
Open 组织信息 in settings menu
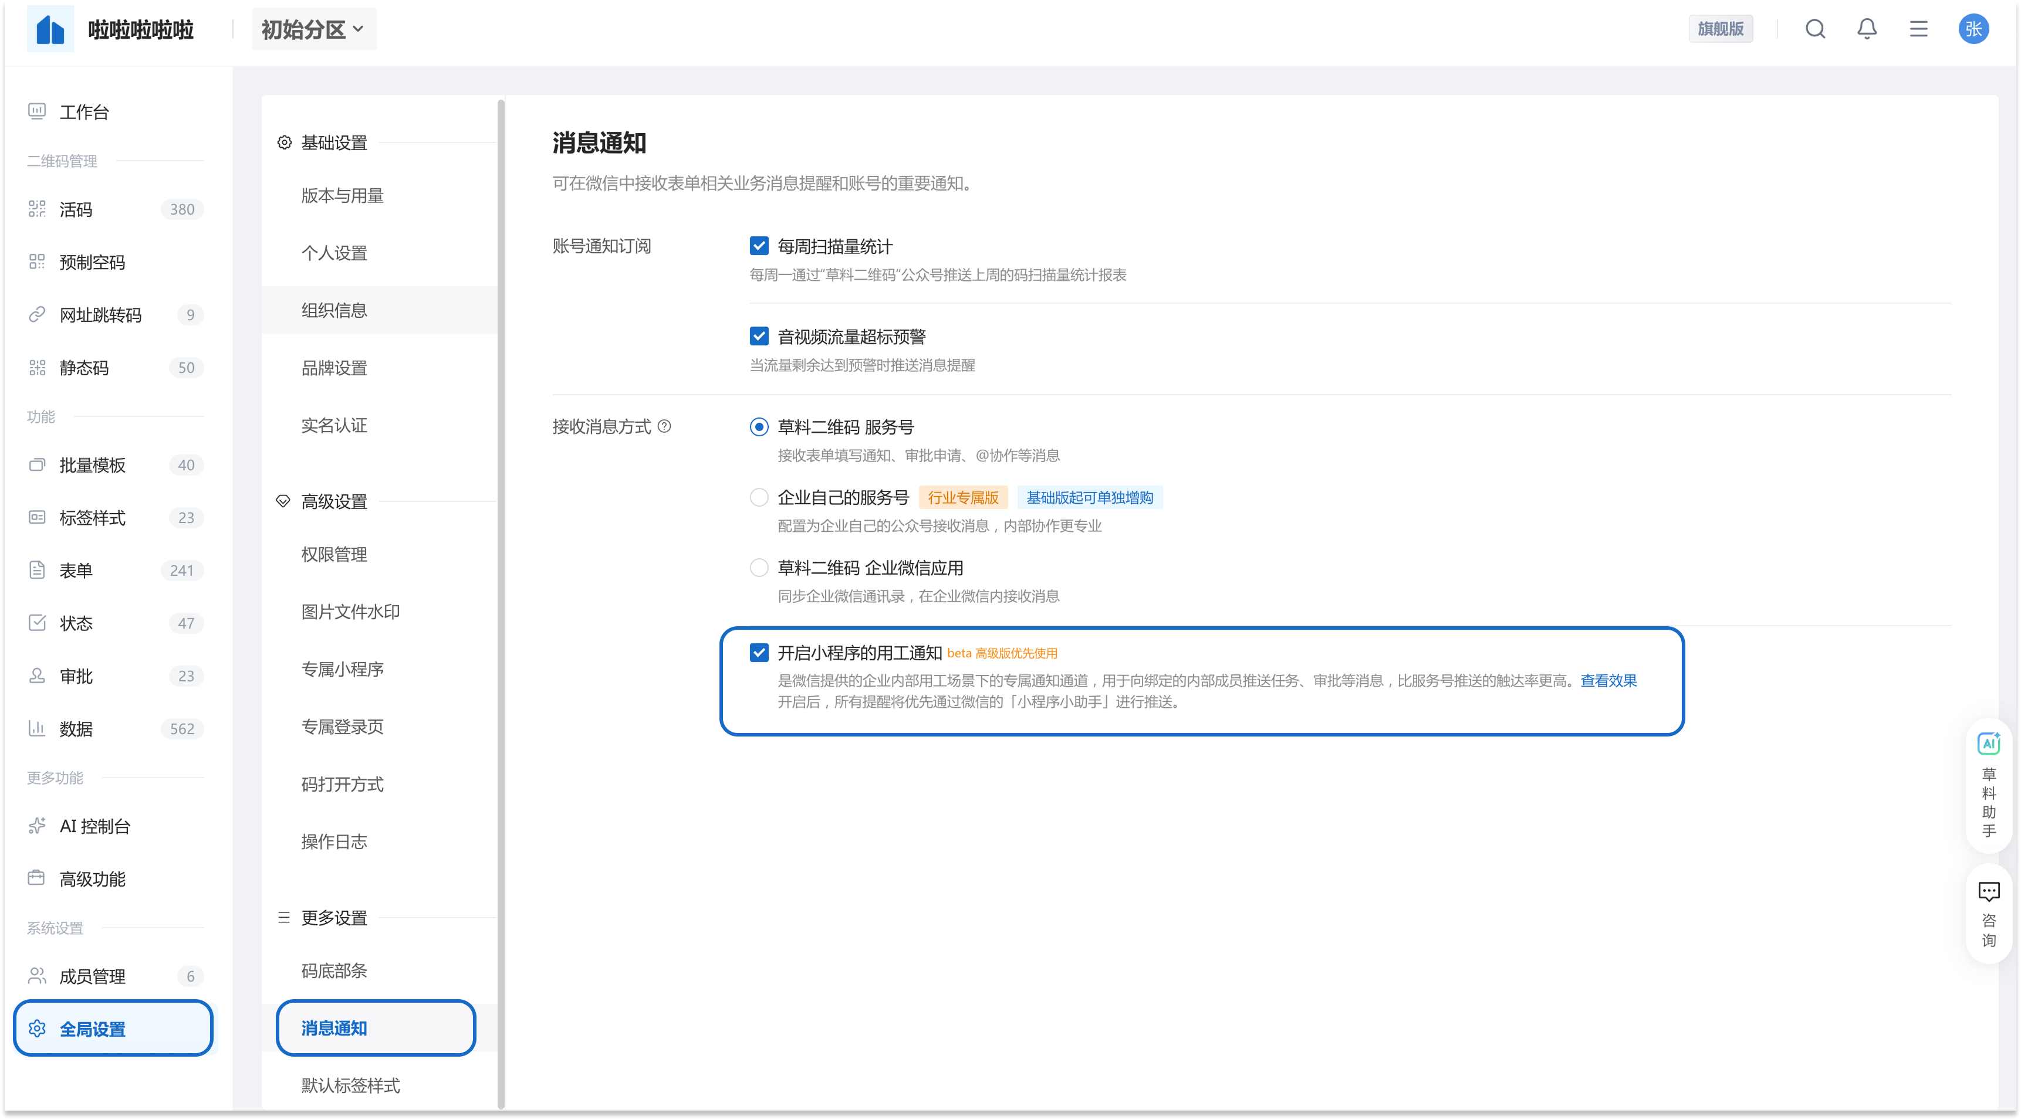click(334, 310)
